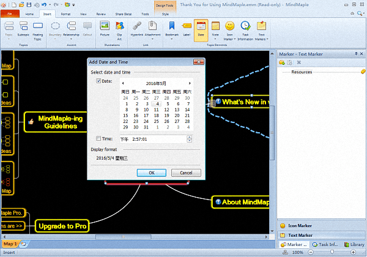Delete marker in Marker panel toolbar
367x257 pixels.
coord(299,62)
